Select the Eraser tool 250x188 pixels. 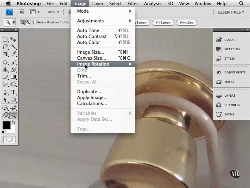[5, 77]
